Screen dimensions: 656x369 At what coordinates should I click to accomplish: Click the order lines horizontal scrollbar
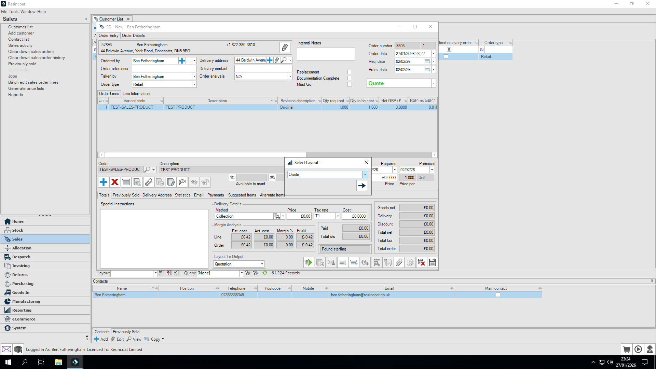coord(205,155)
